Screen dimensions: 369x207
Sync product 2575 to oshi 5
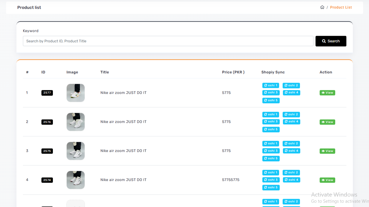pos(271,158)
